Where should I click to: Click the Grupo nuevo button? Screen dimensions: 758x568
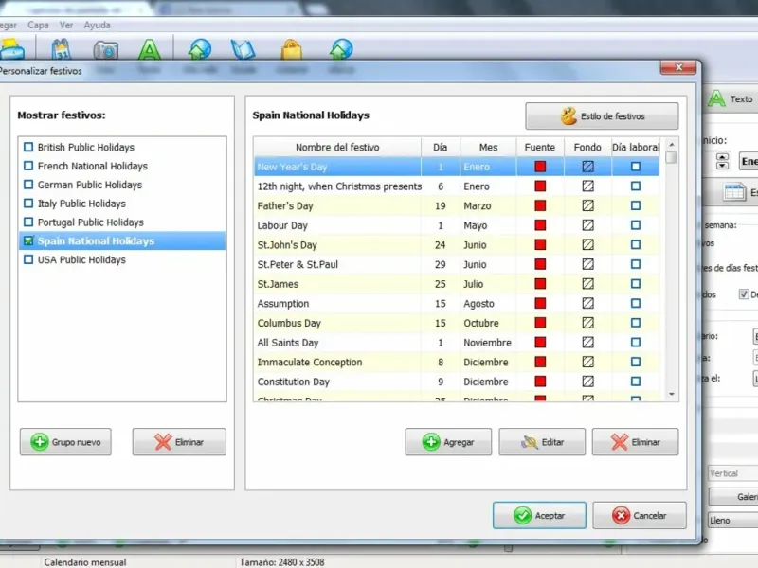pyautogui.click(x=65, y=441)
